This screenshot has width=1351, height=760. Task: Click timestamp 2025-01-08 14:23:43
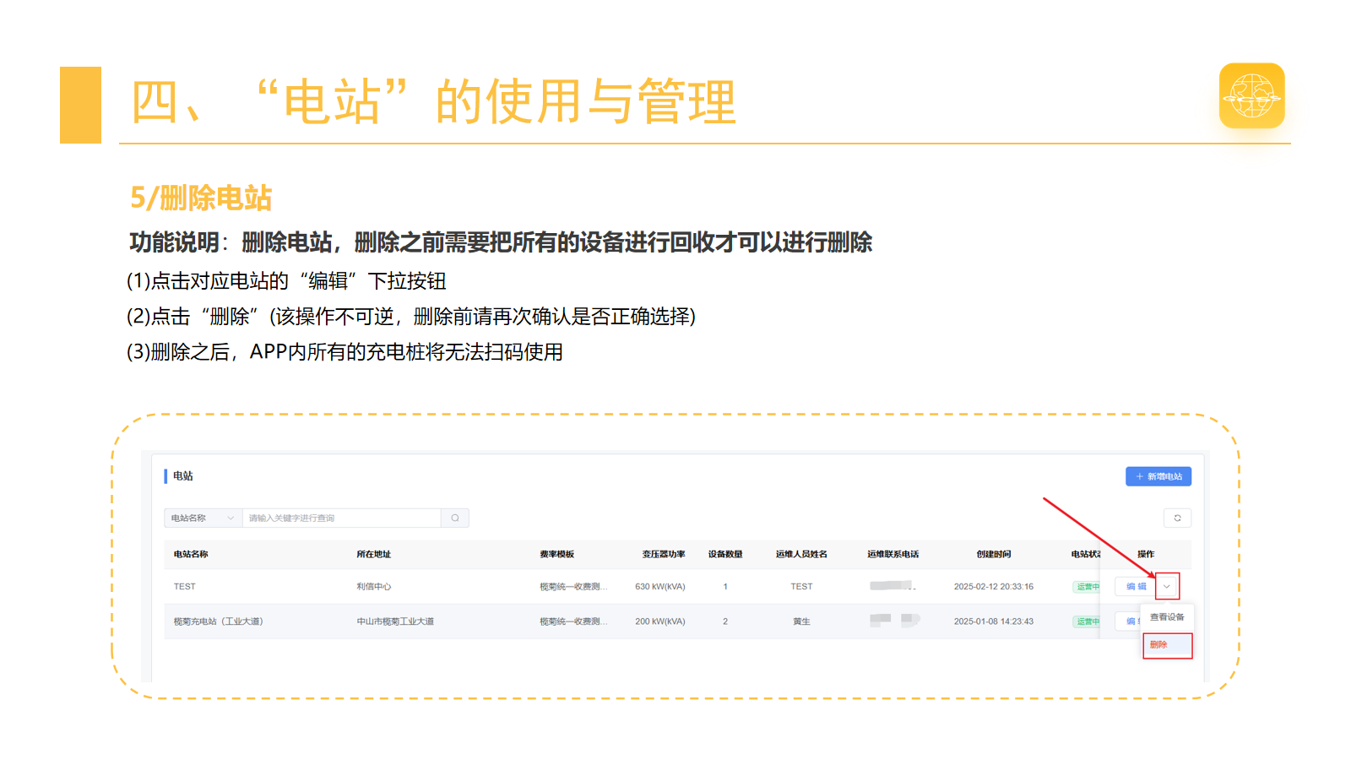tap(994, 622)
